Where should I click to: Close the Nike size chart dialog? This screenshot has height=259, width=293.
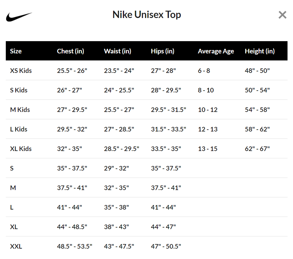(282, 15)
